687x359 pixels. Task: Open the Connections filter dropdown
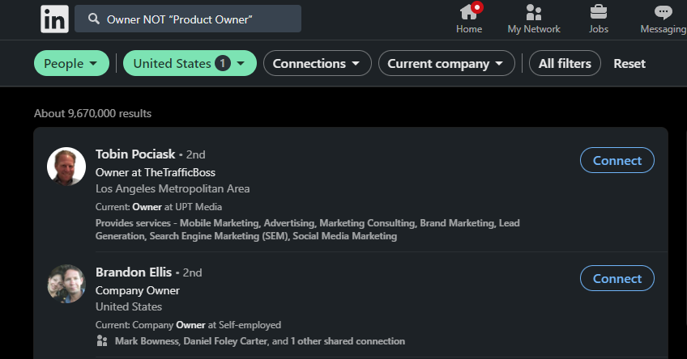(x=318, y=63)
